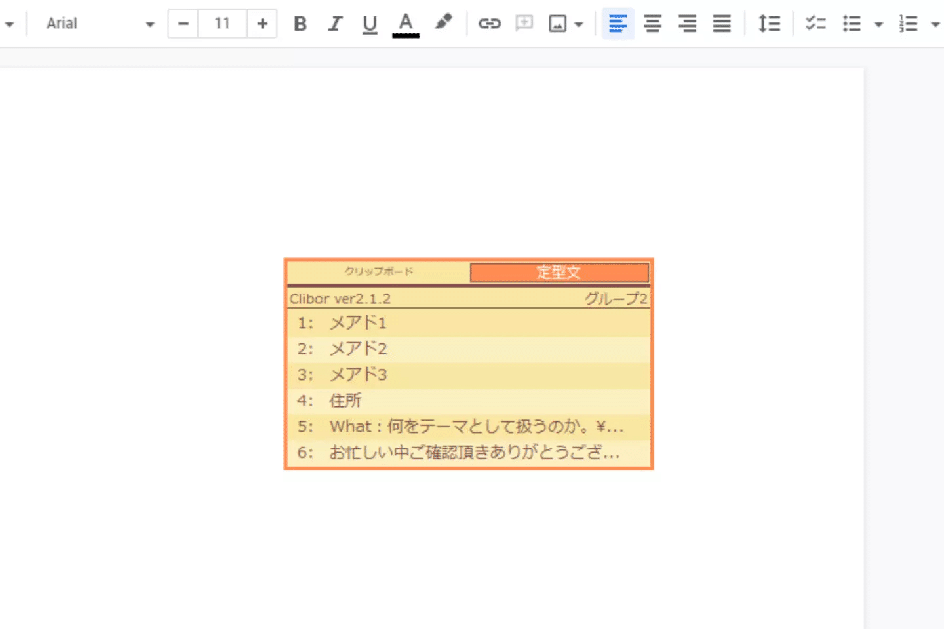Expand the Arial font dropdown
This screenshot has height=629, width=944.
pyautogui.click(x=150, y=24)
